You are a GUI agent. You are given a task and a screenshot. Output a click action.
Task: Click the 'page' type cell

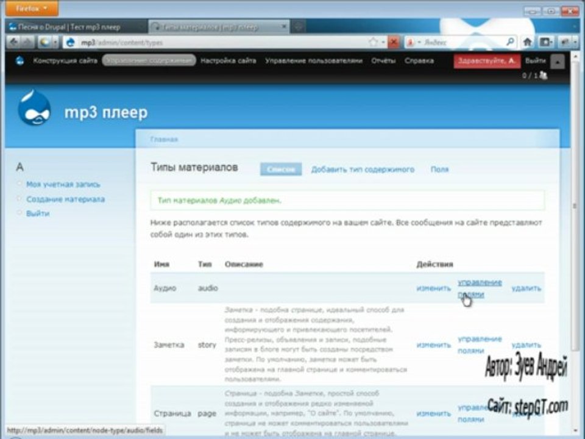click(x=207, y=413)
